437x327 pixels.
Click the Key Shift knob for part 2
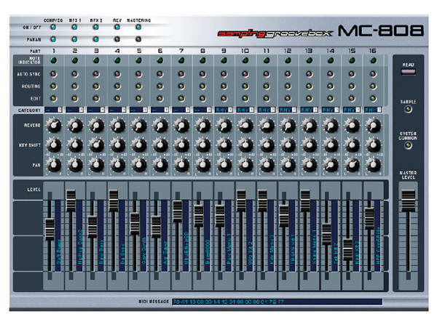(75, 145)
